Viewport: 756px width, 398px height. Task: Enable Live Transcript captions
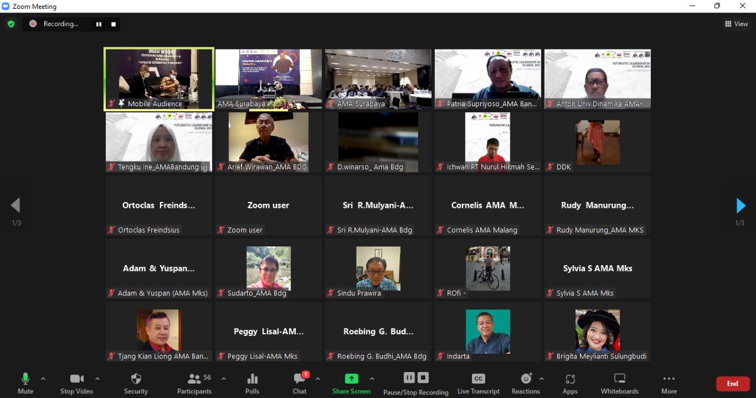coord(478,383)
